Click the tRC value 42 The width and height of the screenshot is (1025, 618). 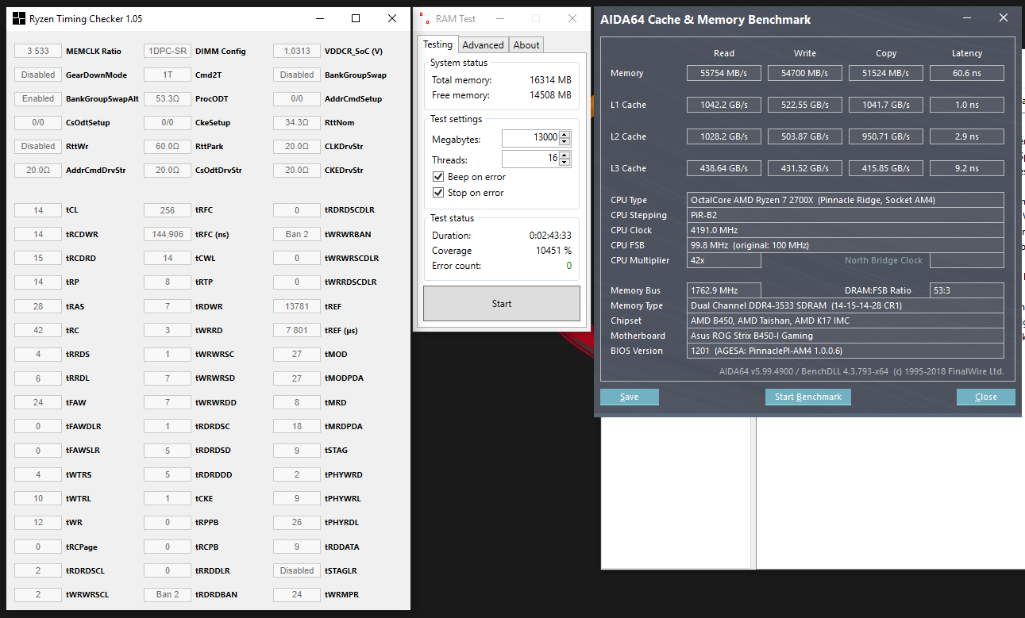(38, 330)
